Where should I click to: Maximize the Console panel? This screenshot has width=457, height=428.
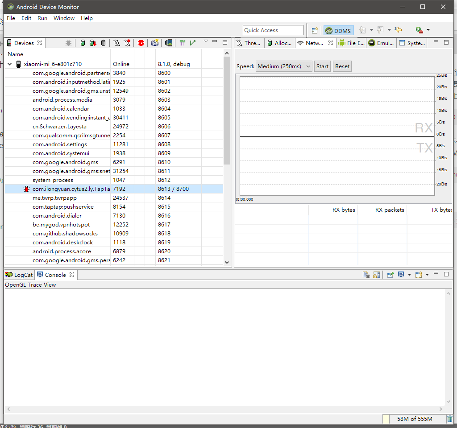coord(446,274)
